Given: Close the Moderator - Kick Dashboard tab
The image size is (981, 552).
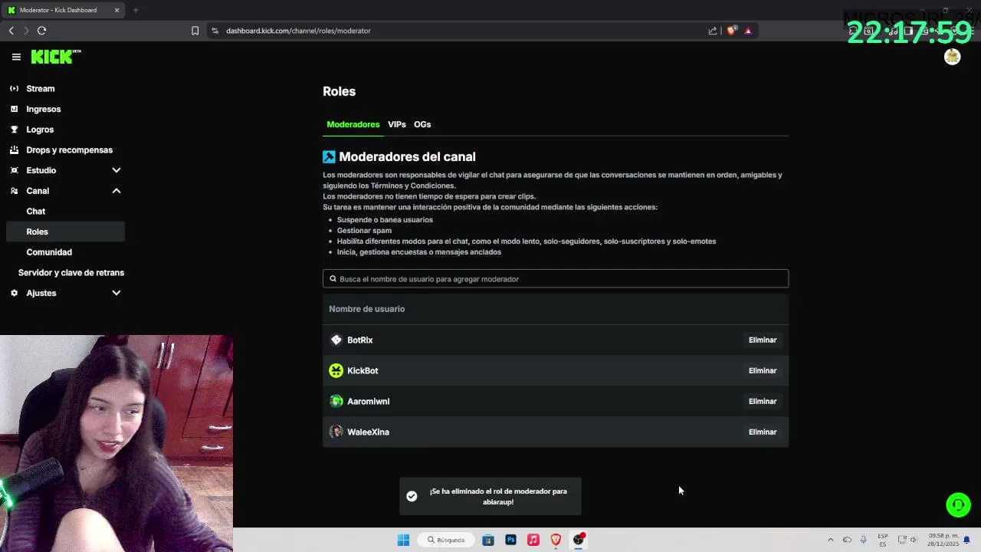Looking at the screenshot, I should coord(116,10).
